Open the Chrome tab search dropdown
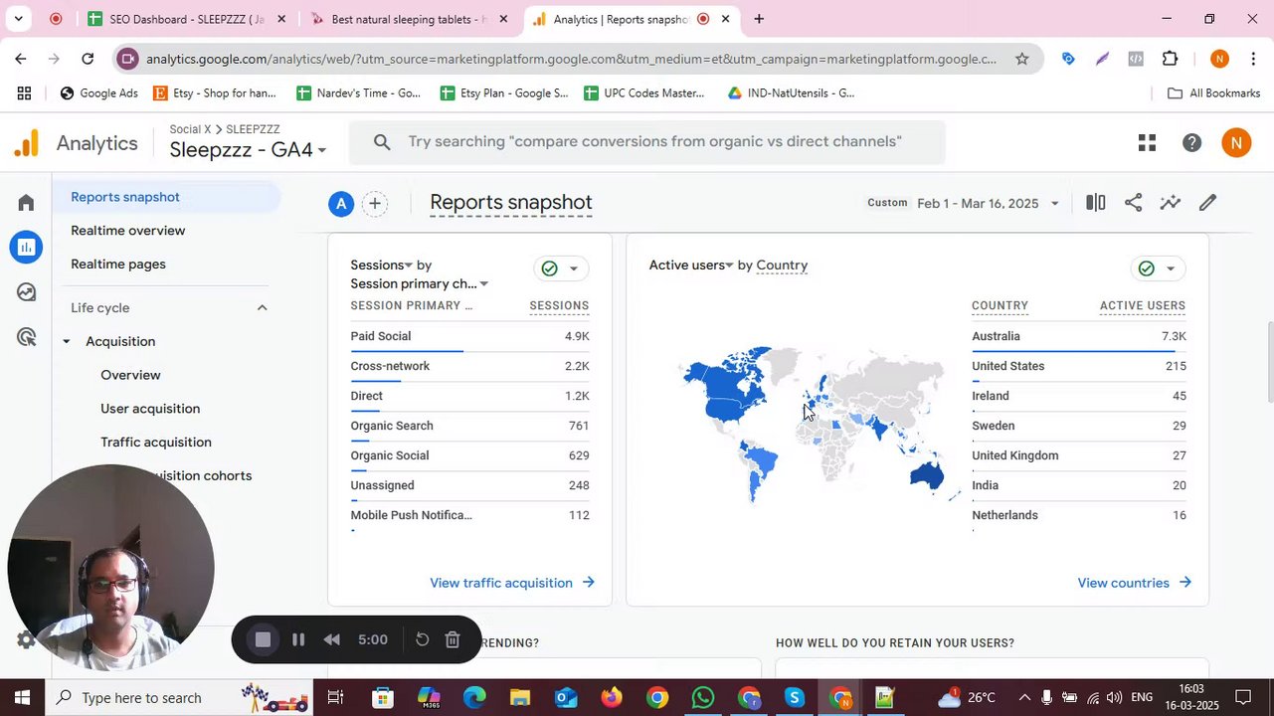Screen dimensions: 1274x716 click(18, 19)
